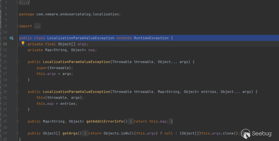The width and height of the screenshot is (279, 141).
Task: Click getAddnlErrorInfo method name
Action: click(x=105, y=121)
